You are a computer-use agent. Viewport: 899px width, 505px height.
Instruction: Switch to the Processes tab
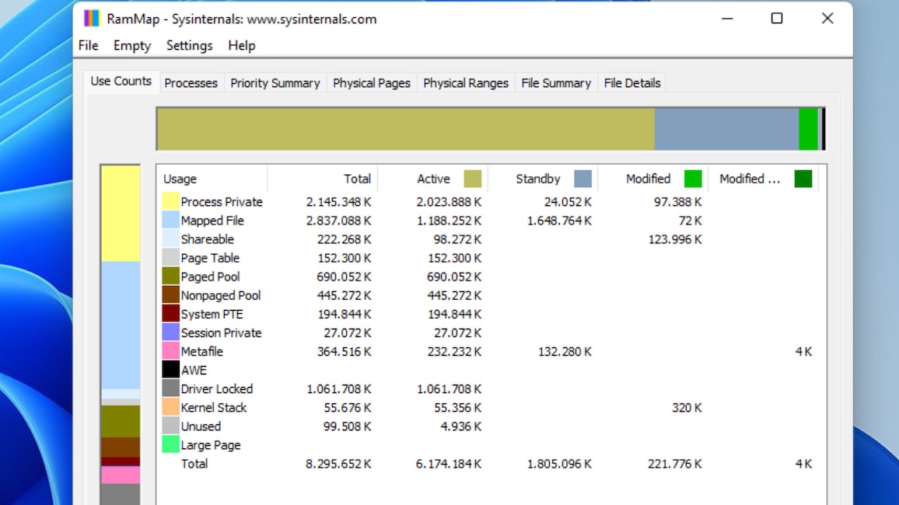(x=191, y=82)
